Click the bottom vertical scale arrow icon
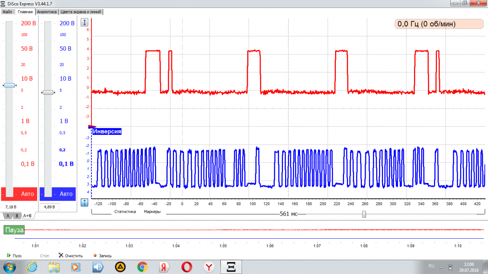Image resolution: width=488 pixels, height=274 pixels. (x=85, y=202)
